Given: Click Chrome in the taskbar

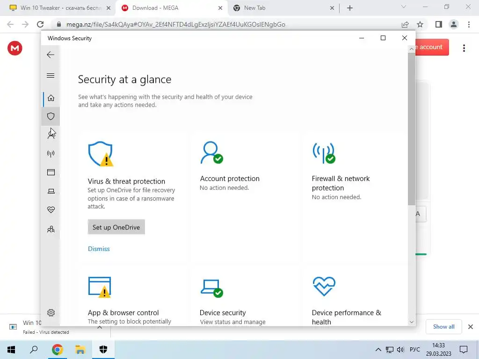Looking at the screenshot, I should pos(57,350).
